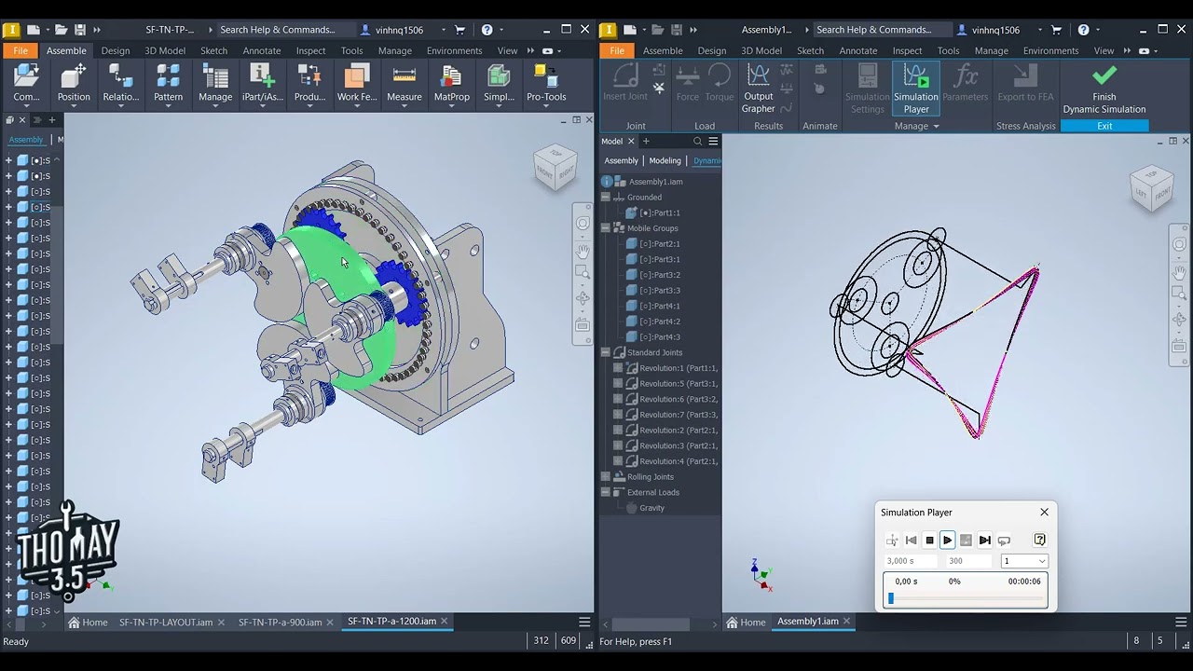Open Environments tab in right window
Viewport: 1193px width, 671px height.
[x=1050, y=50]
